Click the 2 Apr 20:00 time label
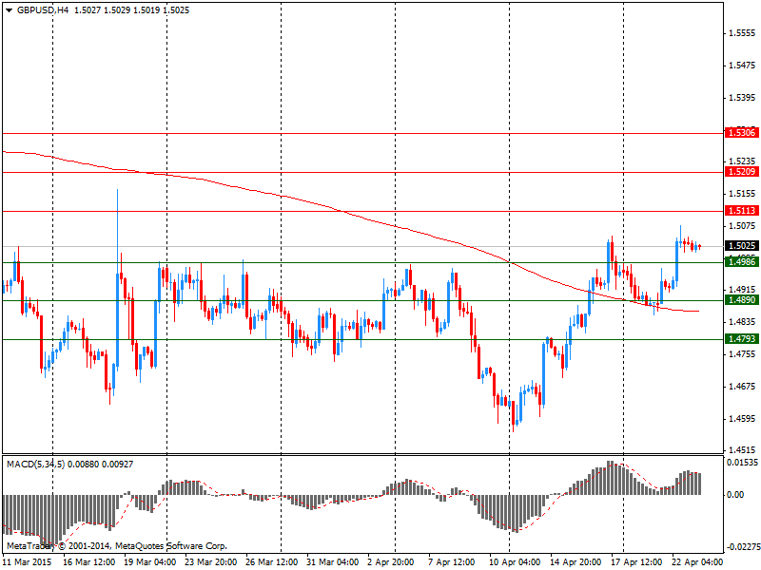This screenshot has height=570, width=761. [x=391, y=562]
